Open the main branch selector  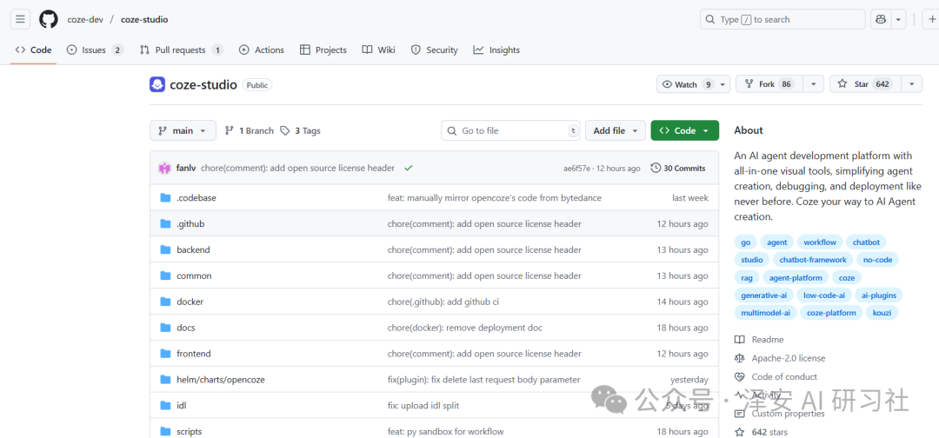pyautogui.click(x=183, y=130)
